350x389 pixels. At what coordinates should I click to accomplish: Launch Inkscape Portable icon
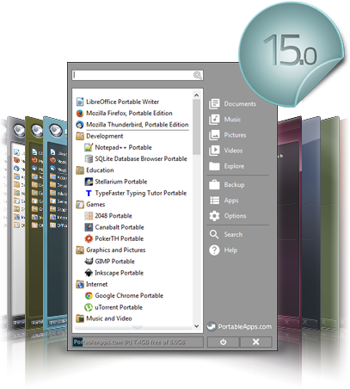(x=89, y=273)
